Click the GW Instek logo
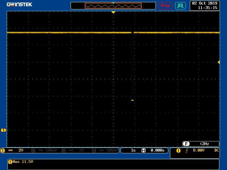 20,5
